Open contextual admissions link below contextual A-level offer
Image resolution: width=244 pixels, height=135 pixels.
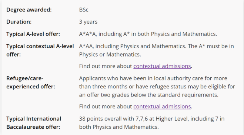click(162, 66)
